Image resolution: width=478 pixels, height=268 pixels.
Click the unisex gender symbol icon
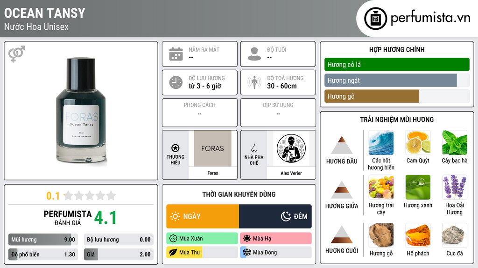(17, 54)
